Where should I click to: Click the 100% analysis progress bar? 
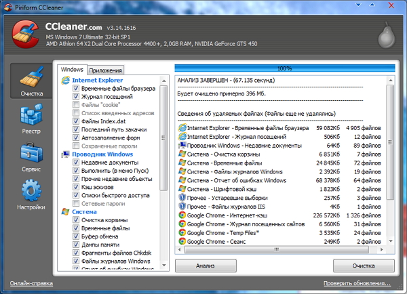click(285, 68)
